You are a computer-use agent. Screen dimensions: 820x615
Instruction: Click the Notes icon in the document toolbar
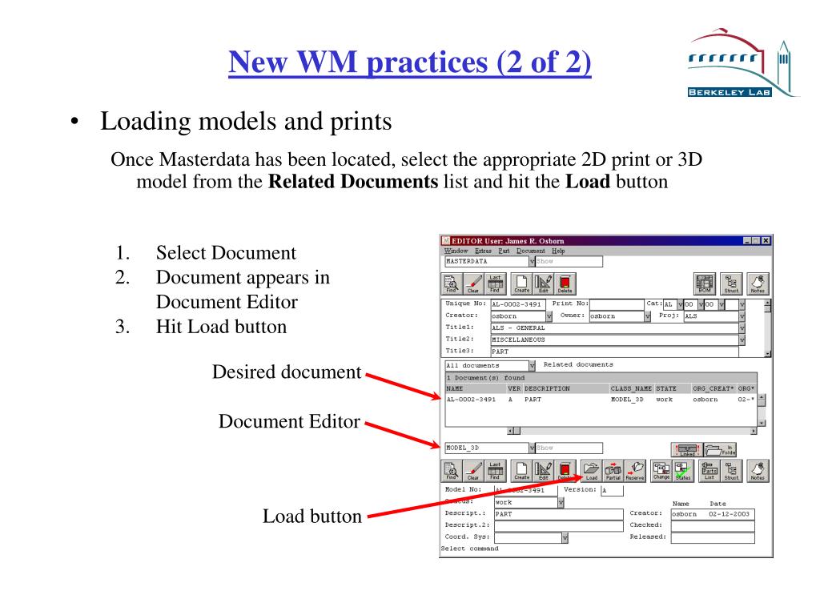(x=758, y=471)
